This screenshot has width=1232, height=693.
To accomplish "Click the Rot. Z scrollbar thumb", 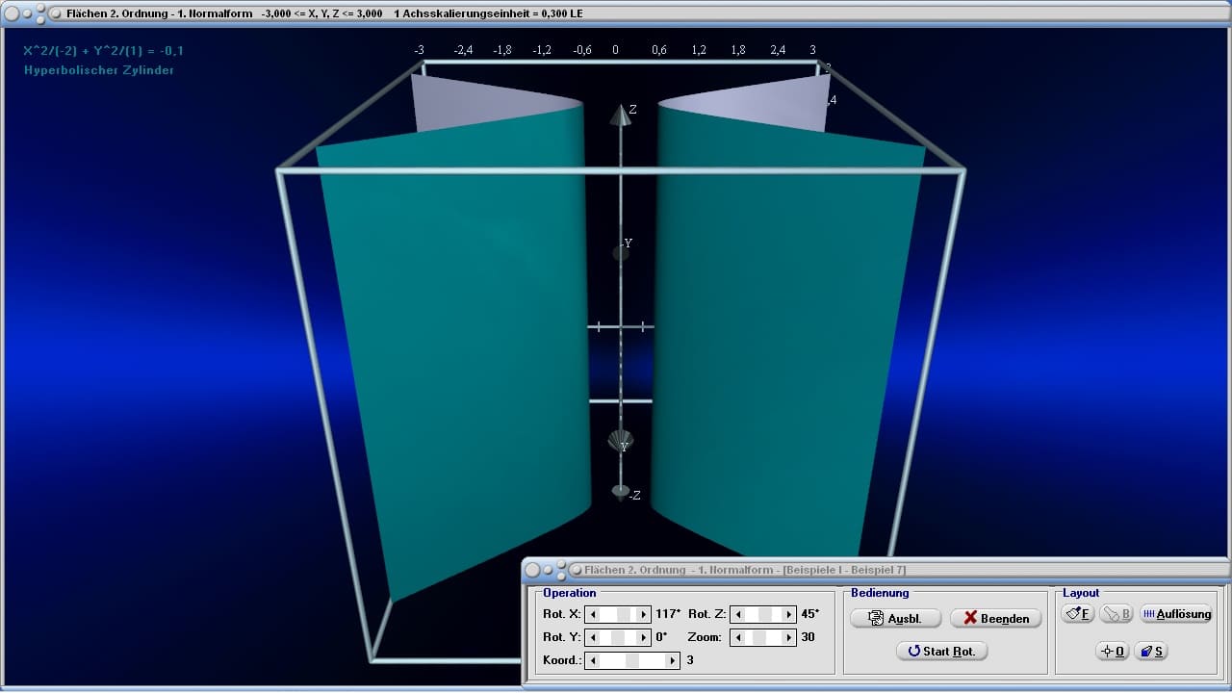I will click(765, 614).
